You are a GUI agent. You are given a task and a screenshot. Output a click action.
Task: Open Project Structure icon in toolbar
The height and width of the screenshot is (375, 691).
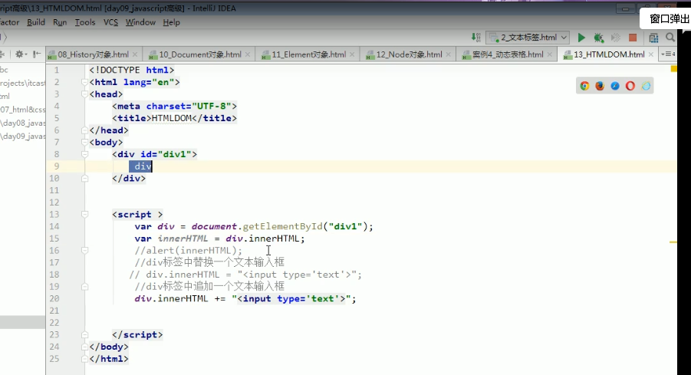point(653,38)
